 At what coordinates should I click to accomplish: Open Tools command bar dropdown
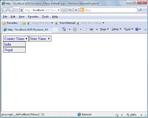[x=129, y=29]
